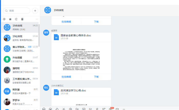Click the 19休体班 group avatar in header
The height and width of the screenshot is (110, 179).
tap(48, 10)
